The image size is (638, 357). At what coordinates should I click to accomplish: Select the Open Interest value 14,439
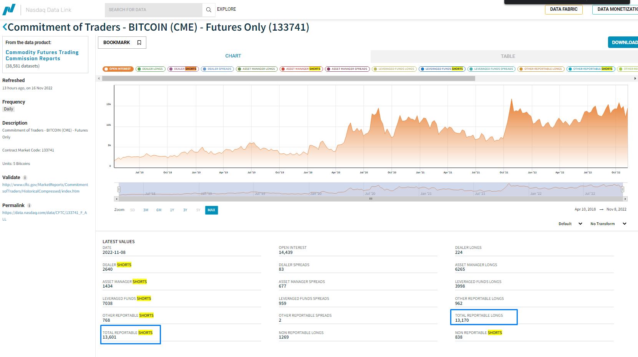click(286, 252)
